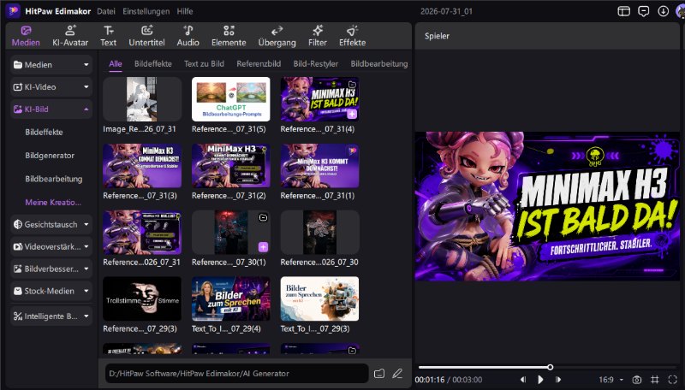This screenshot has height=390, width=685.
Task: Step forward one frame in the player
Action: coord(558,380)
